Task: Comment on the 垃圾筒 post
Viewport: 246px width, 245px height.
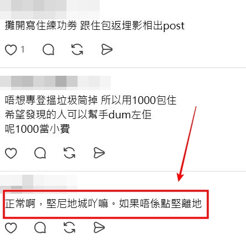Action: (40, 153)
